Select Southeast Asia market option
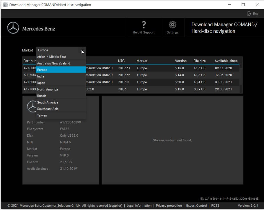This screenshot has width=264, height=210. coord(61,109)
